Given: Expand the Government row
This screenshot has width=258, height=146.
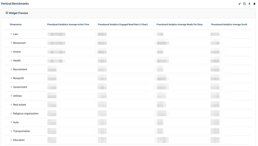Looking at the screenshot, I should tap(11, 87).
